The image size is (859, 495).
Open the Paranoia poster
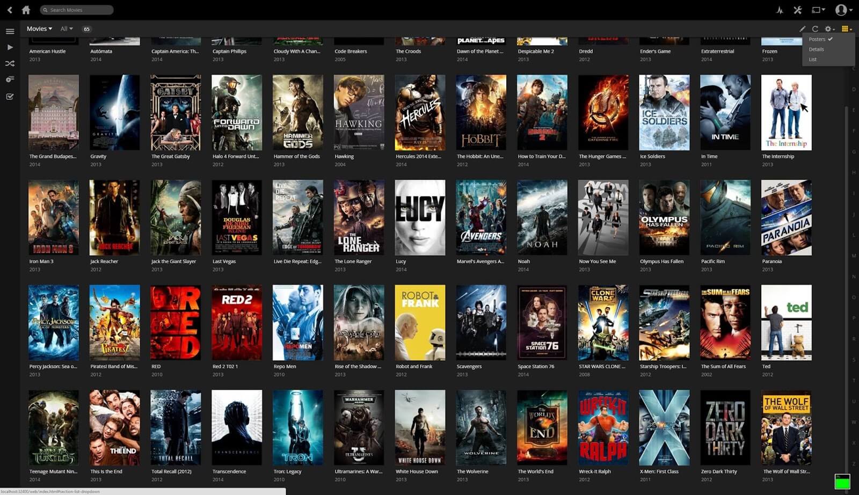click(787, 217)
